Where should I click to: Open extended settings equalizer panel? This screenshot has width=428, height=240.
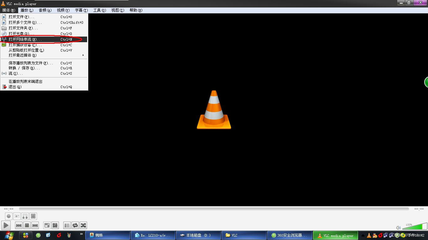[55, 225]
